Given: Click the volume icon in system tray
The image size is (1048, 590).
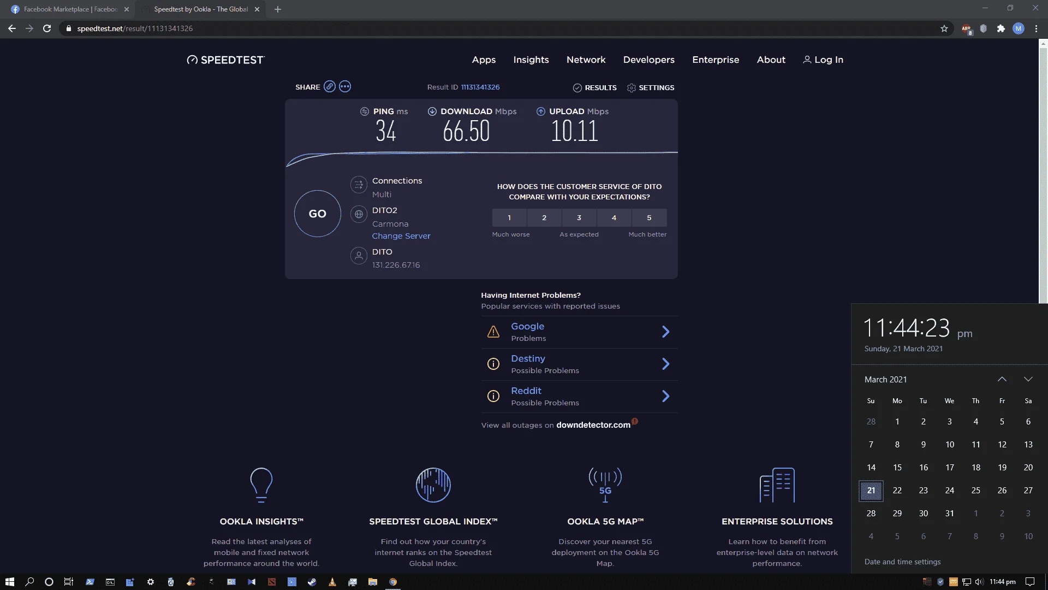Looking at the screenshot, I should pos(979,582).
